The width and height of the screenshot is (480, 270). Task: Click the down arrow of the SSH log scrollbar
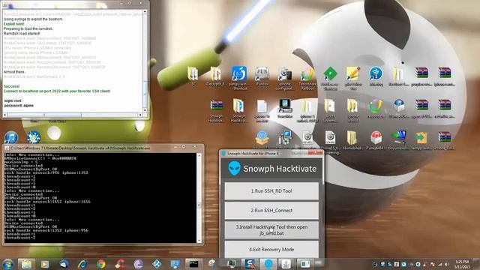coord(145,110)
